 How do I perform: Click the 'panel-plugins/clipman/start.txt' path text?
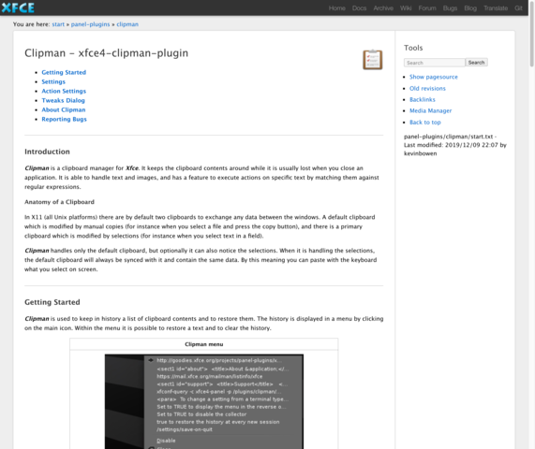449,137
